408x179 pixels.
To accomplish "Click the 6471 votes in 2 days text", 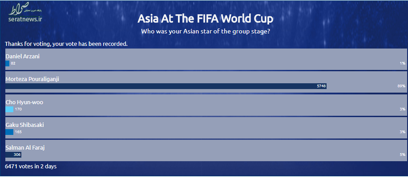I will pos(31,166).
